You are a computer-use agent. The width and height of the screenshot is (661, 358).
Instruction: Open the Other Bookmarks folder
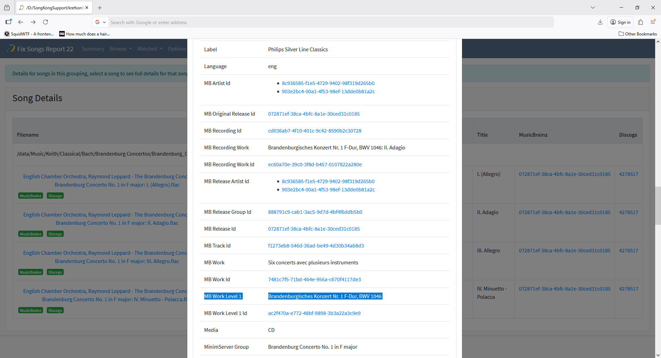[x=638, y=34]
